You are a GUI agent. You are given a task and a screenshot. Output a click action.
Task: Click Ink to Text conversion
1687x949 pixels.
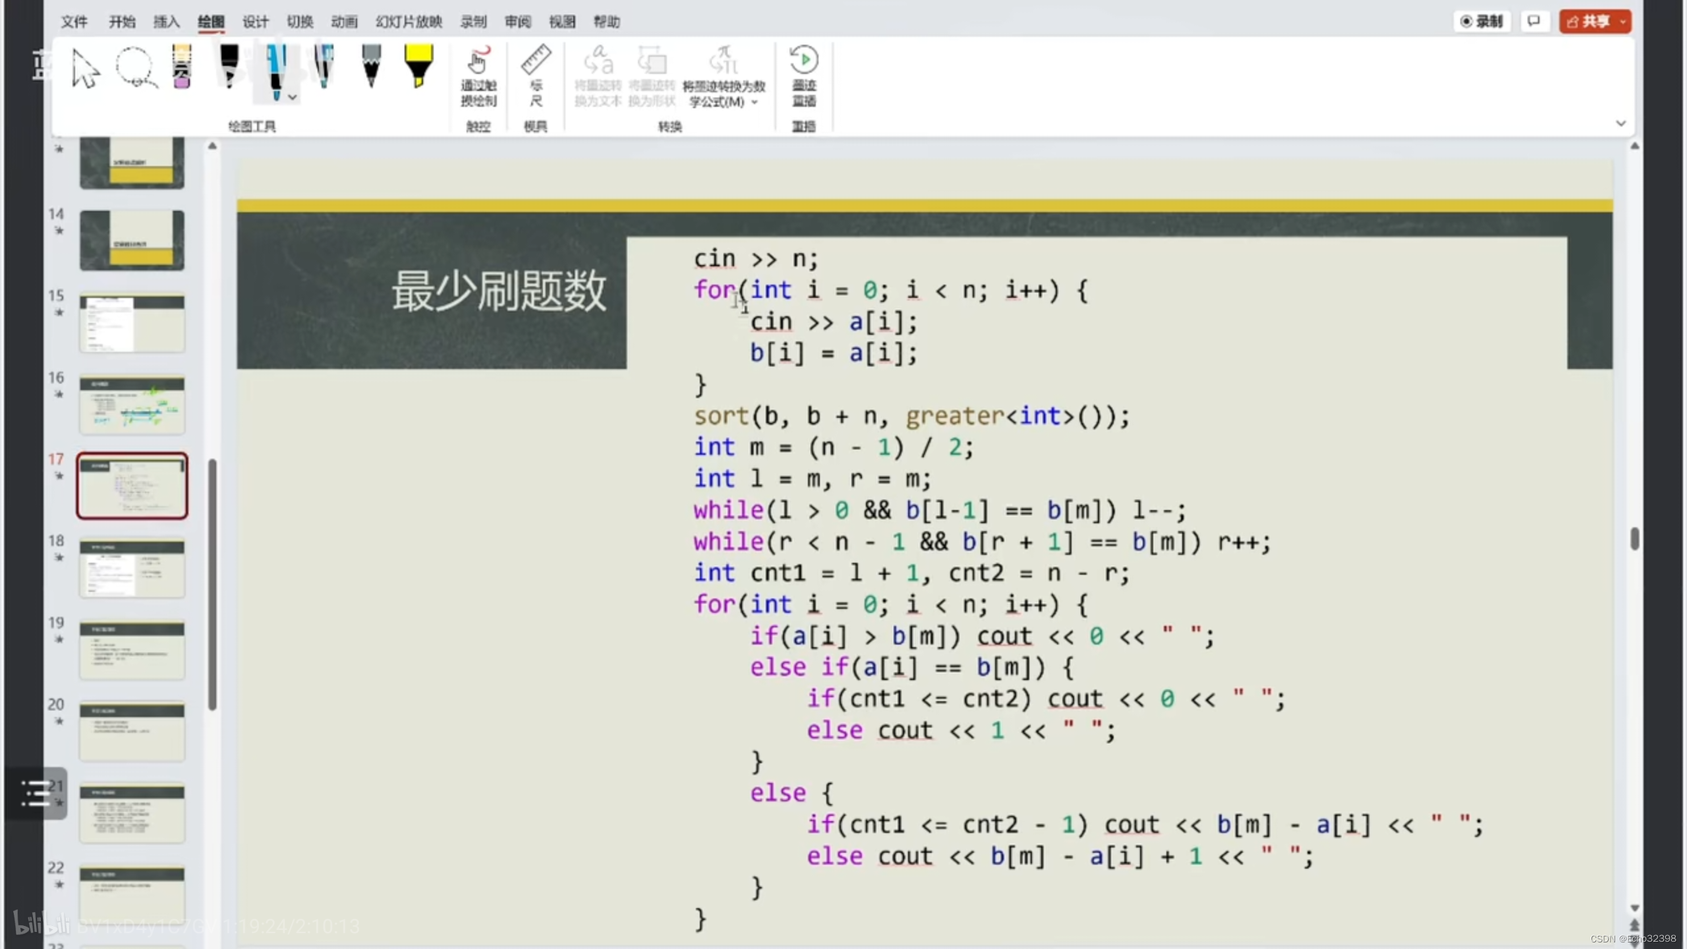pos(598,76)
